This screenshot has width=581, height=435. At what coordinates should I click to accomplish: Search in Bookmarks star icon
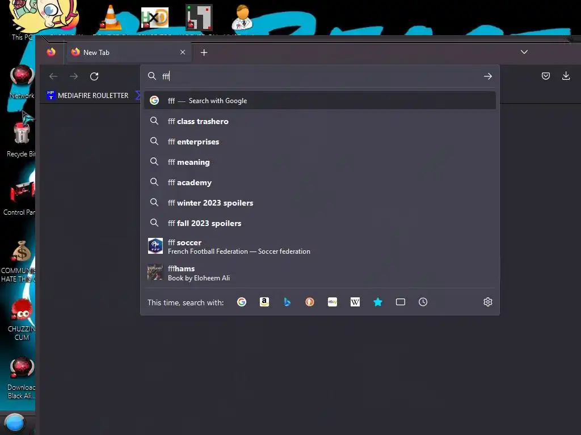point(377,302)
